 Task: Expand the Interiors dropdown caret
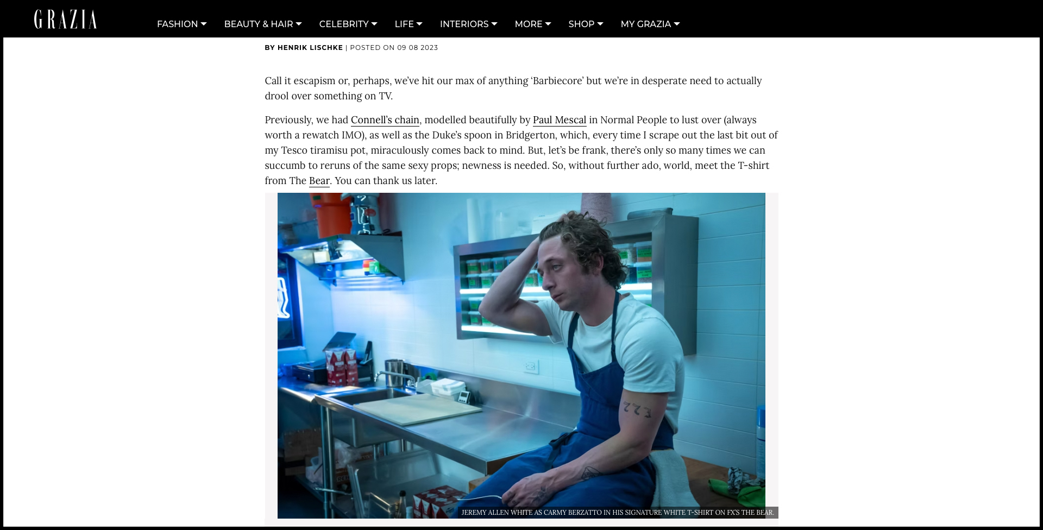pyautogui.click(x=494, y=24)
